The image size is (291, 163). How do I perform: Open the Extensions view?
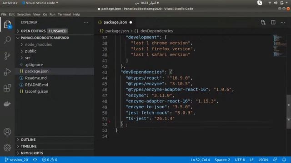click(7, 88)
